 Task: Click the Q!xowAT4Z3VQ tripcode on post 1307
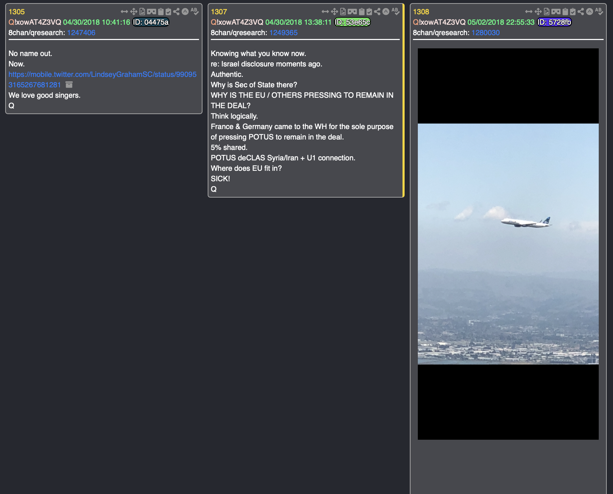pos(237,22)
